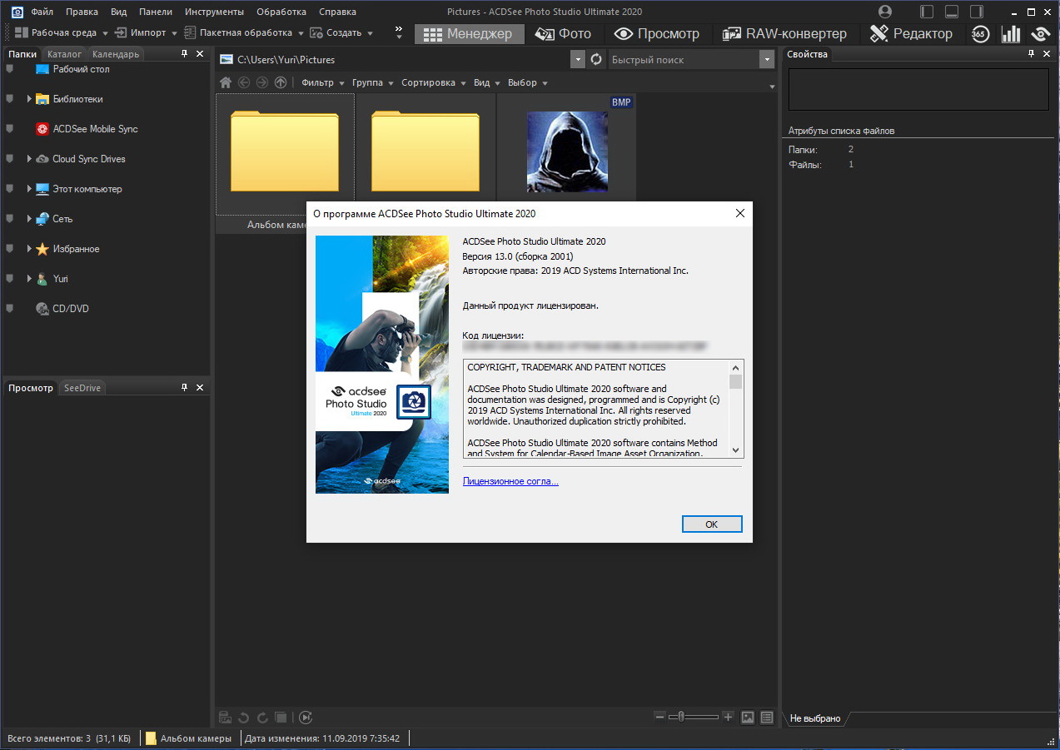The image size is (1060, 750).
Task: Toggle the easy-select marker beside Избранное
Action: [x=10, y=249]
